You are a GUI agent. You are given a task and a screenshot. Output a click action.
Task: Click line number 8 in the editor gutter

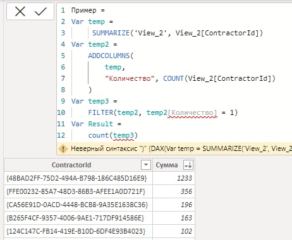[63, 90]
